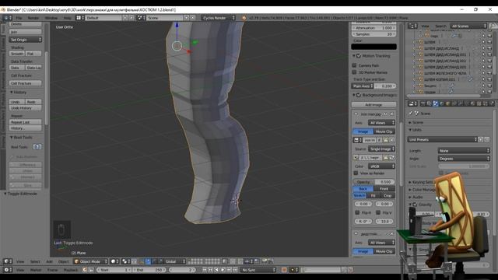Open the File menu
The height and width of the screenshot is (280, 498).
19,18
